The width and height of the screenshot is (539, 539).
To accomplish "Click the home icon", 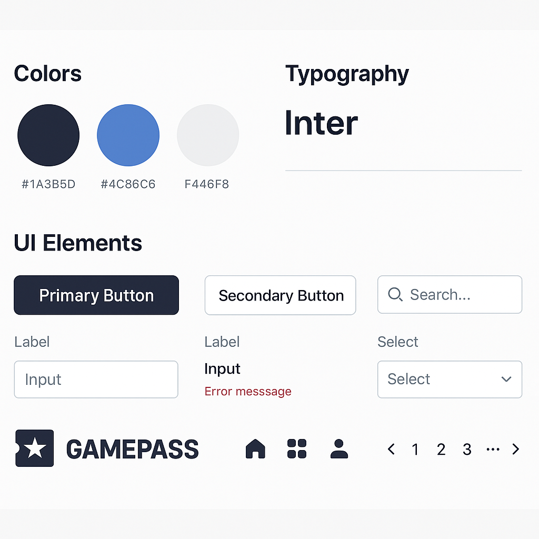I will (x=255, y=449).
